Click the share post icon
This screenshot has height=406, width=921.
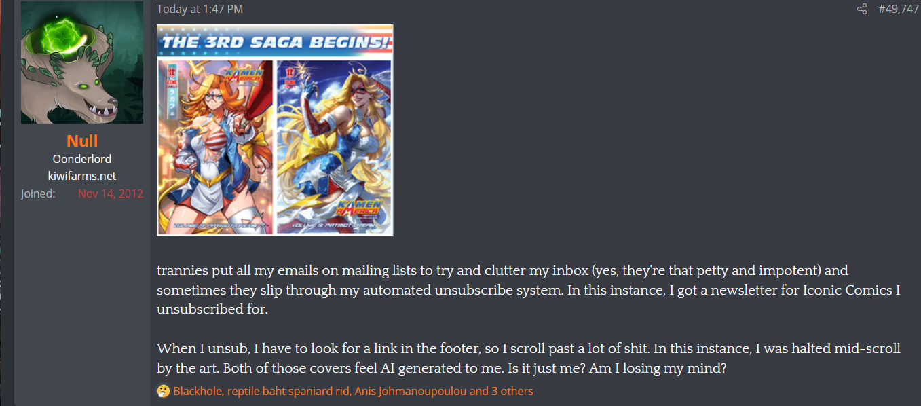[x=862, y=9]
